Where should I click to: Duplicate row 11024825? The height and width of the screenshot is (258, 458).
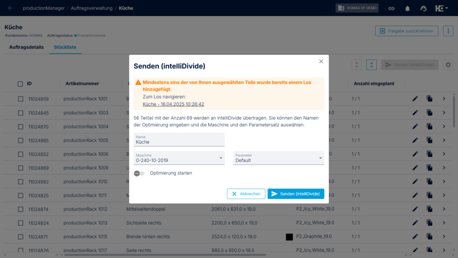(x=429, y=195)
